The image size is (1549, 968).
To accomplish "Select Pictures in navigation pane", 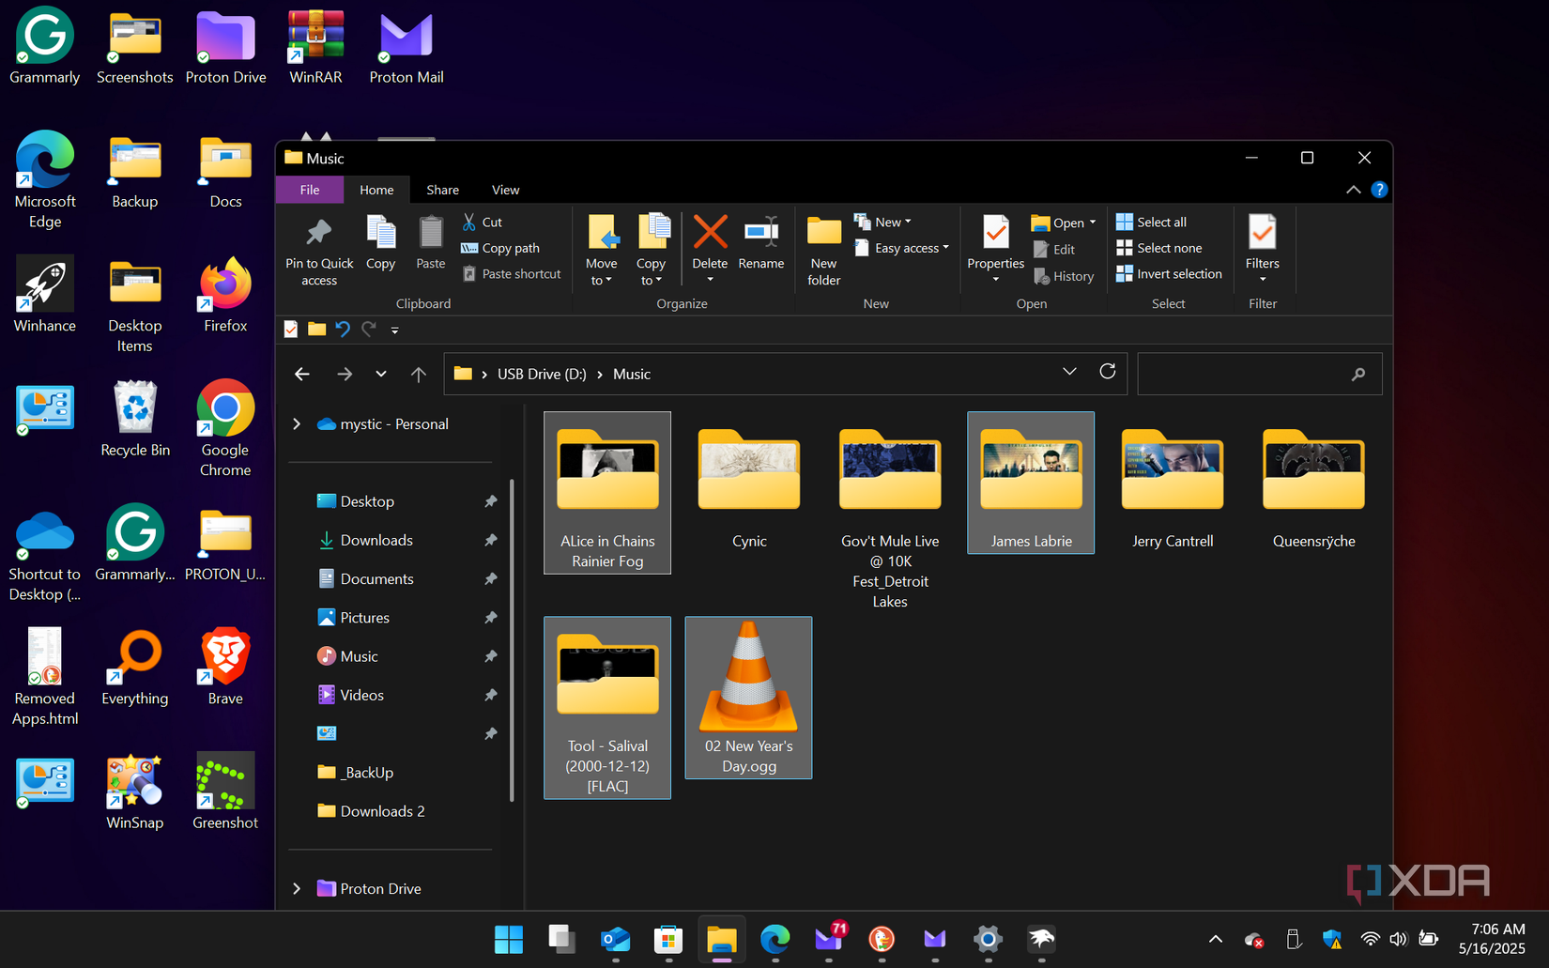I will click(364, 618).
